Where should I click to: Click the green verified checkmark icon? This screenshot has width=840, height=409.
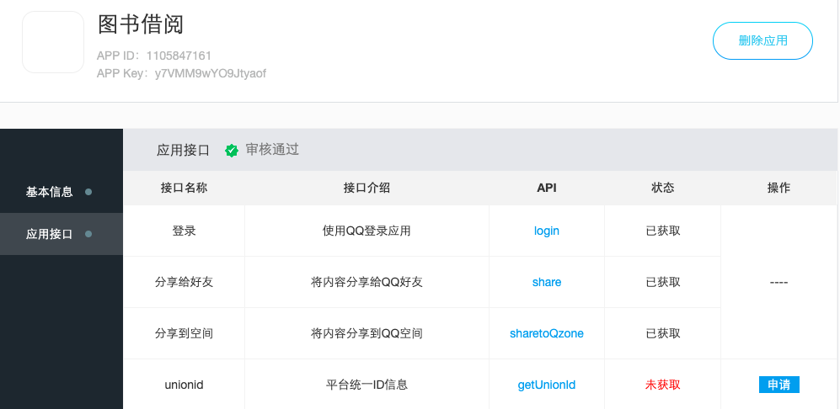[232, 151]
